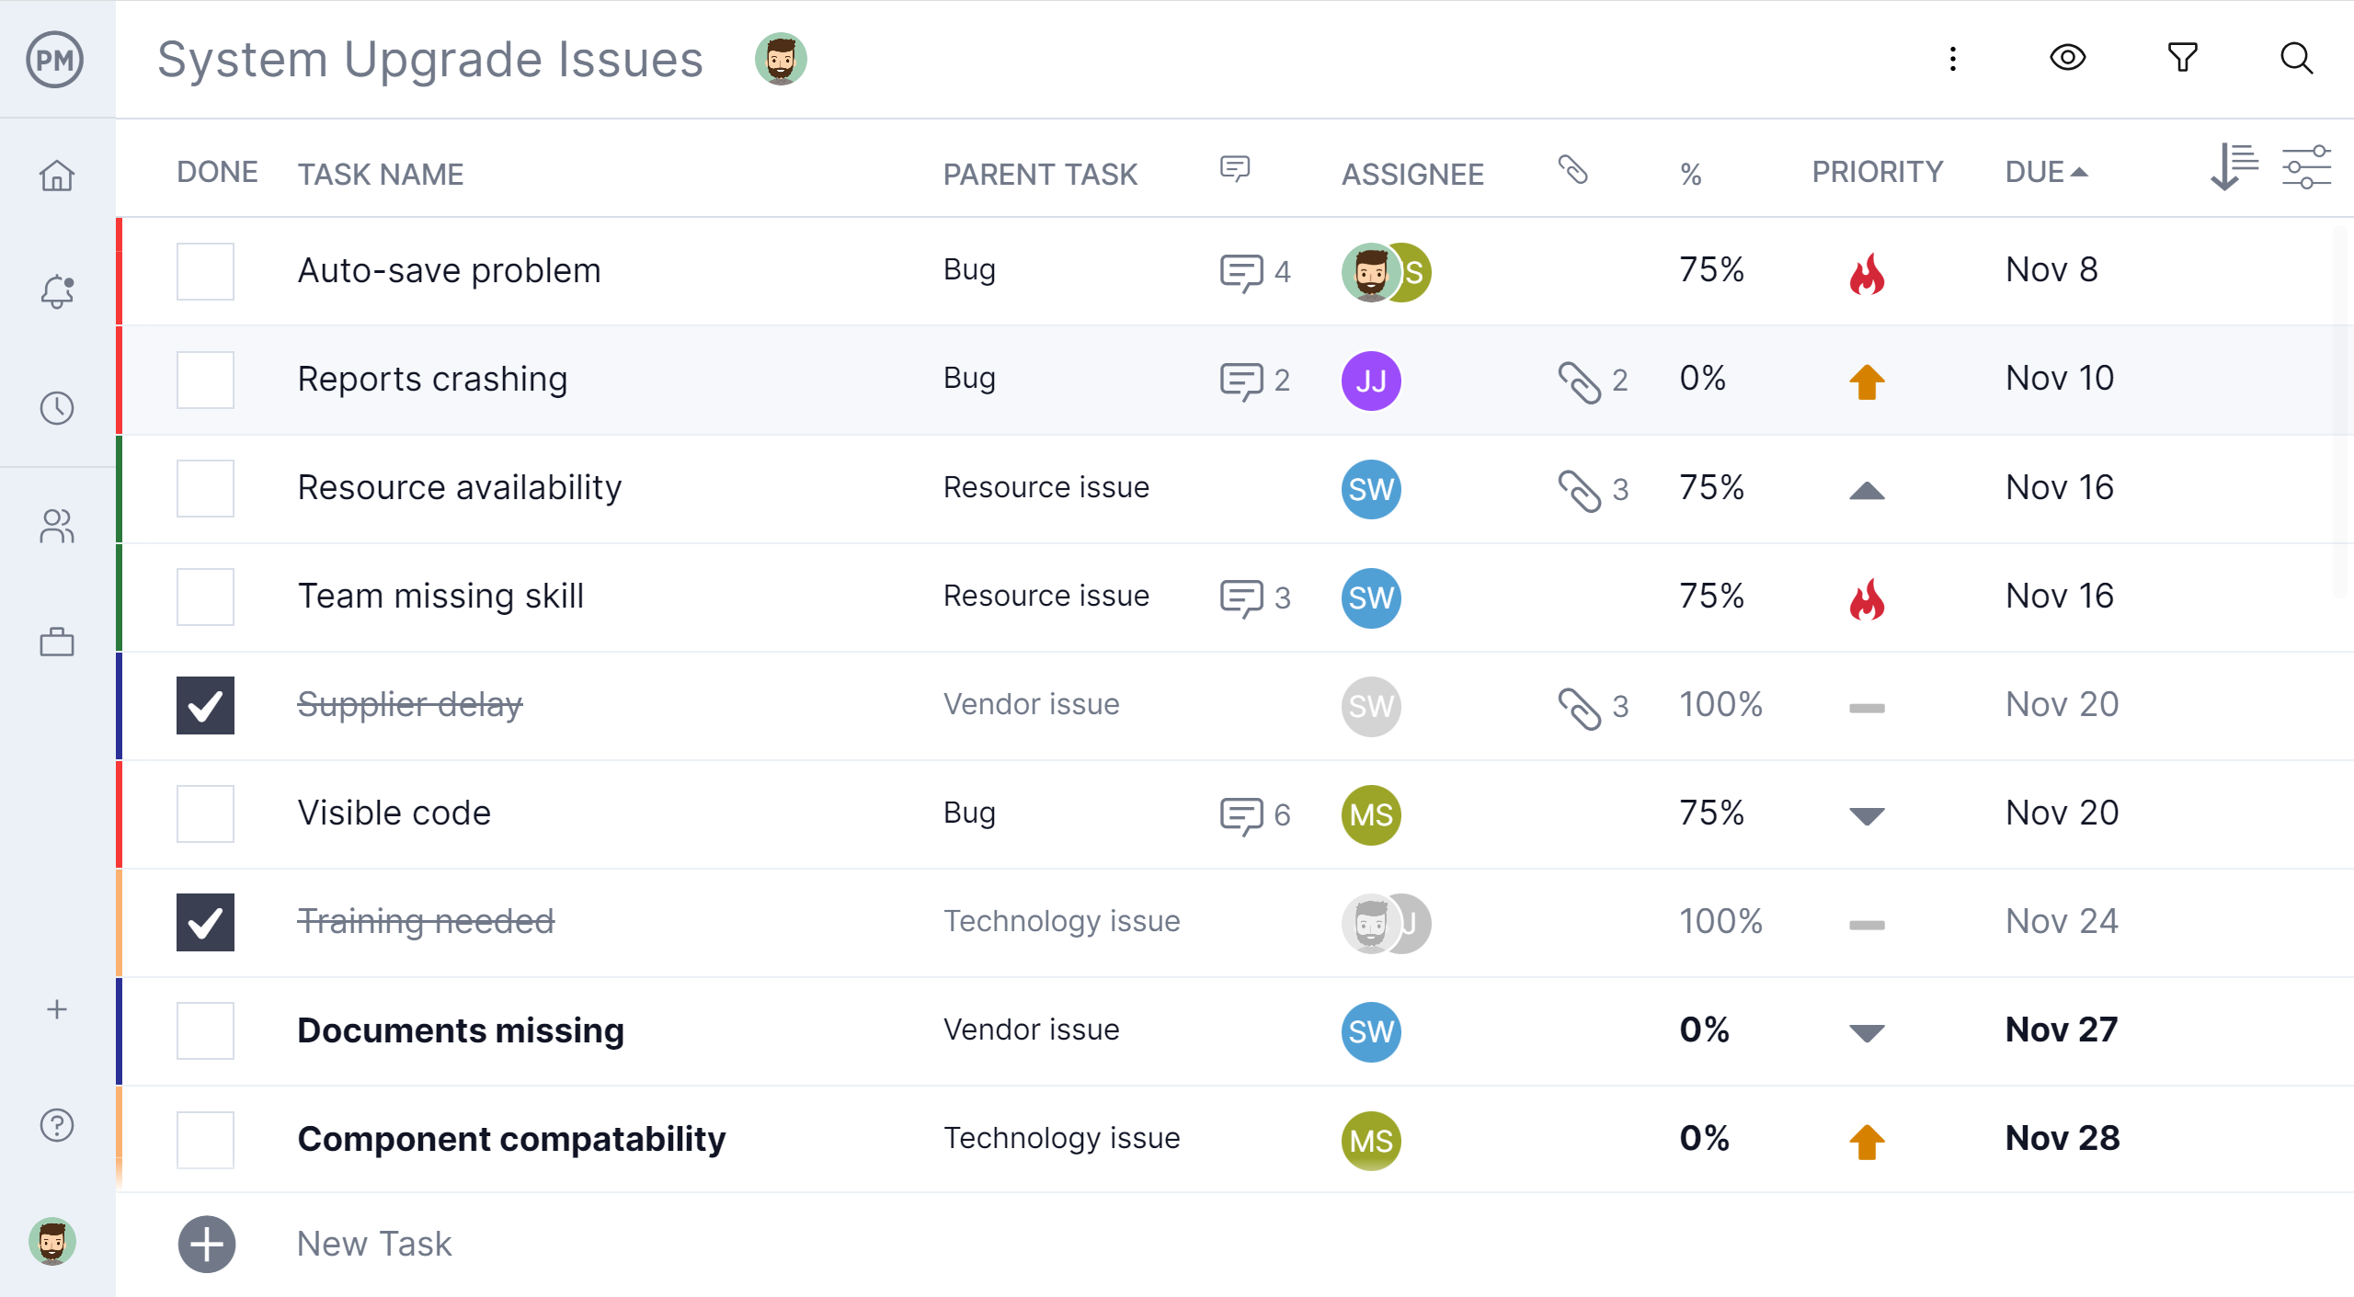Click the filter icon to filter tasks
2354x1297 pixels.
coord(2181,59)
